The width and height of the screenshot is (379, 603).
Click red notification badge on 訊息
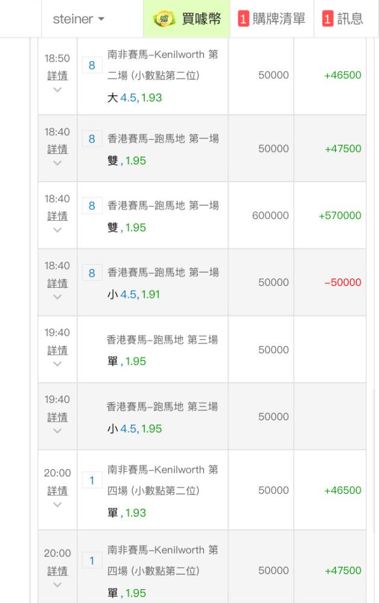click(328, 19)
